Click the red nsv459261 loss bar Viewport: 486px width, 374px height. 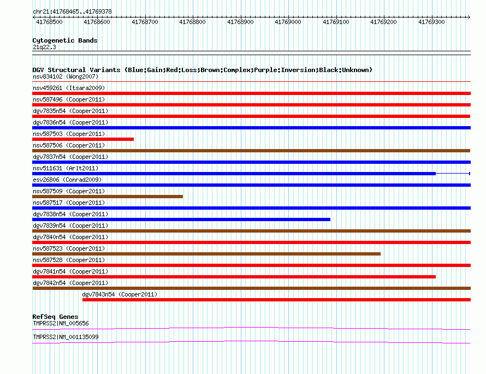251,93
